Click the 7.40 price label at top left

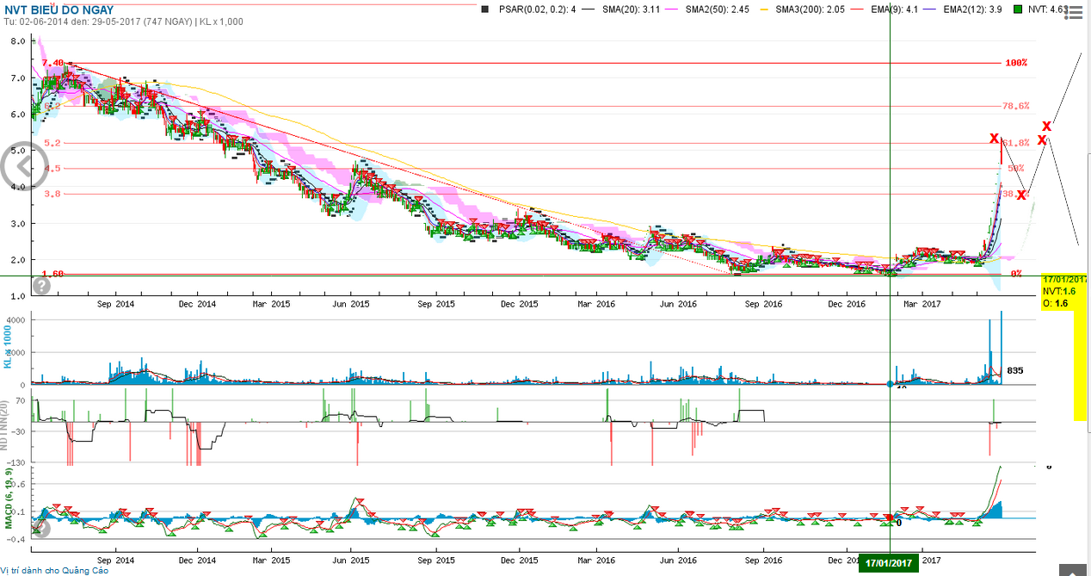coord(52,63)
